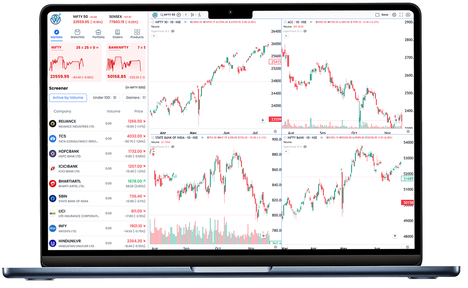Screen dimensions: 468x288
Task: Sort the list by Price column
Action: pyautogui.click(x=139, y=111)
